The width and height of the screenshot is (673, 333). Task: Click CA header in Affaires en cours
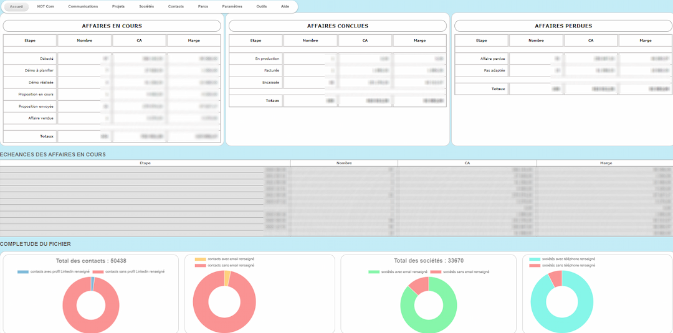(140, 40)
